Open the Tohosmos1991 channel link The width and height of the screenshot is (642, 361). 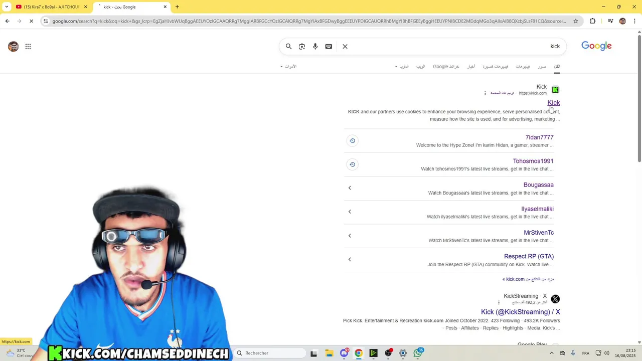tap(533, 161)
